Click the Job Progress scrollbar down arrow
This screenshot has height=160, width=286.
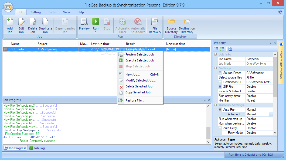point(208,142)
